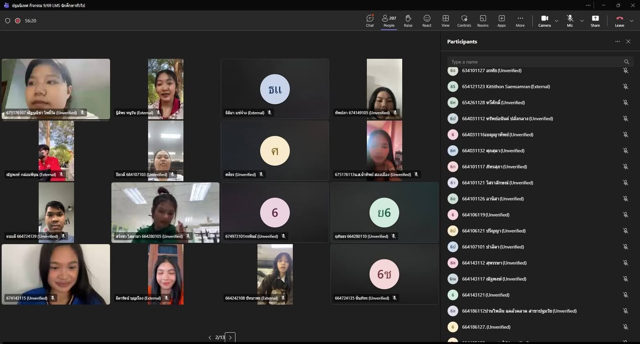
Task: Click the 'Type a name' search field
Action: click(x=535, y=62)
